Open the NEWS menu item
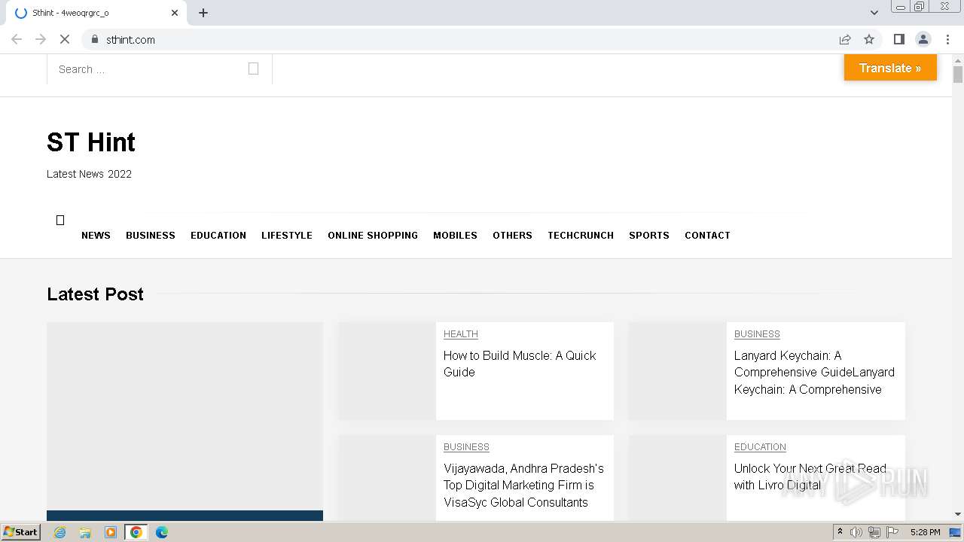This screenshot has height=542, width=964. coord(96,236)
